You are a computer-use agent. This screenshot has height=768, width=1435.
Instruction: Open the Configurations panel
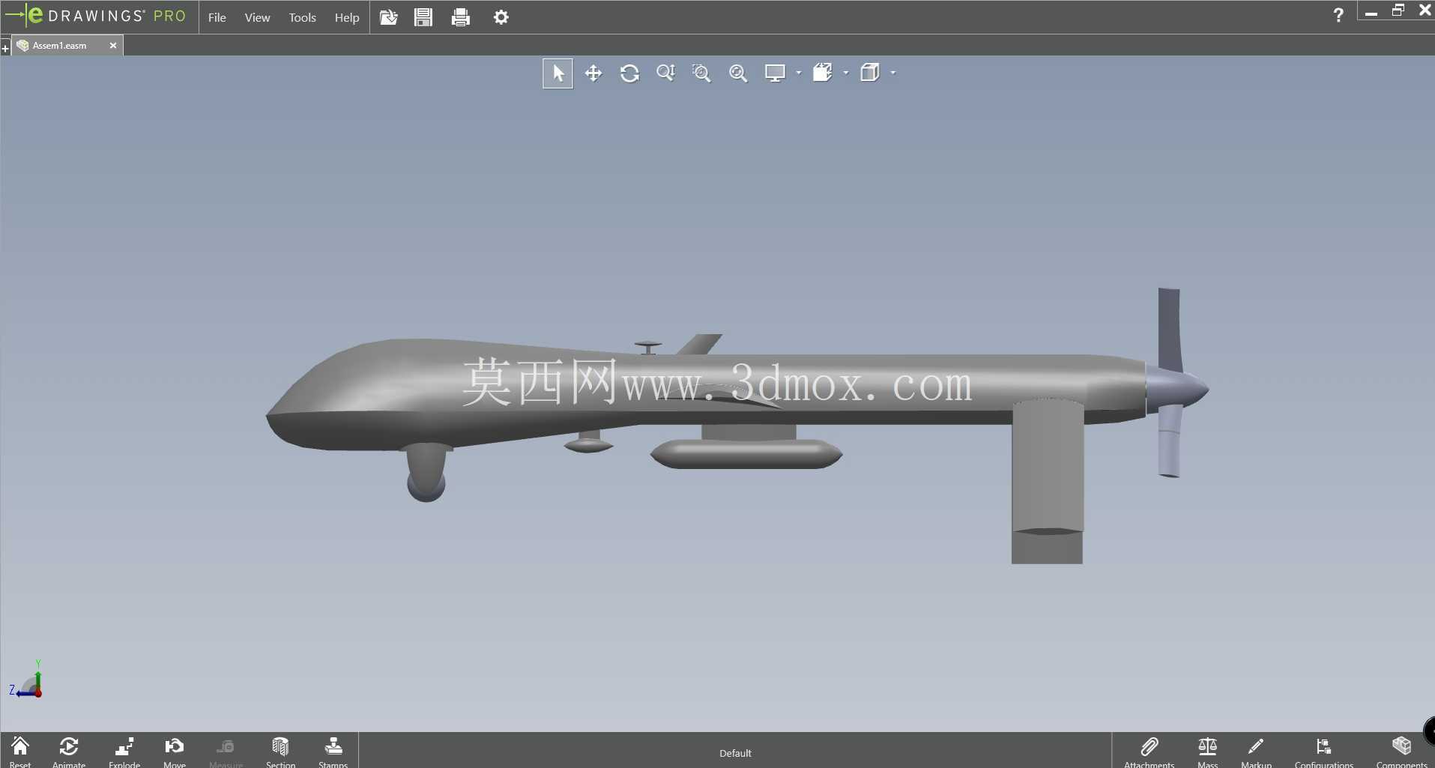1324,752
